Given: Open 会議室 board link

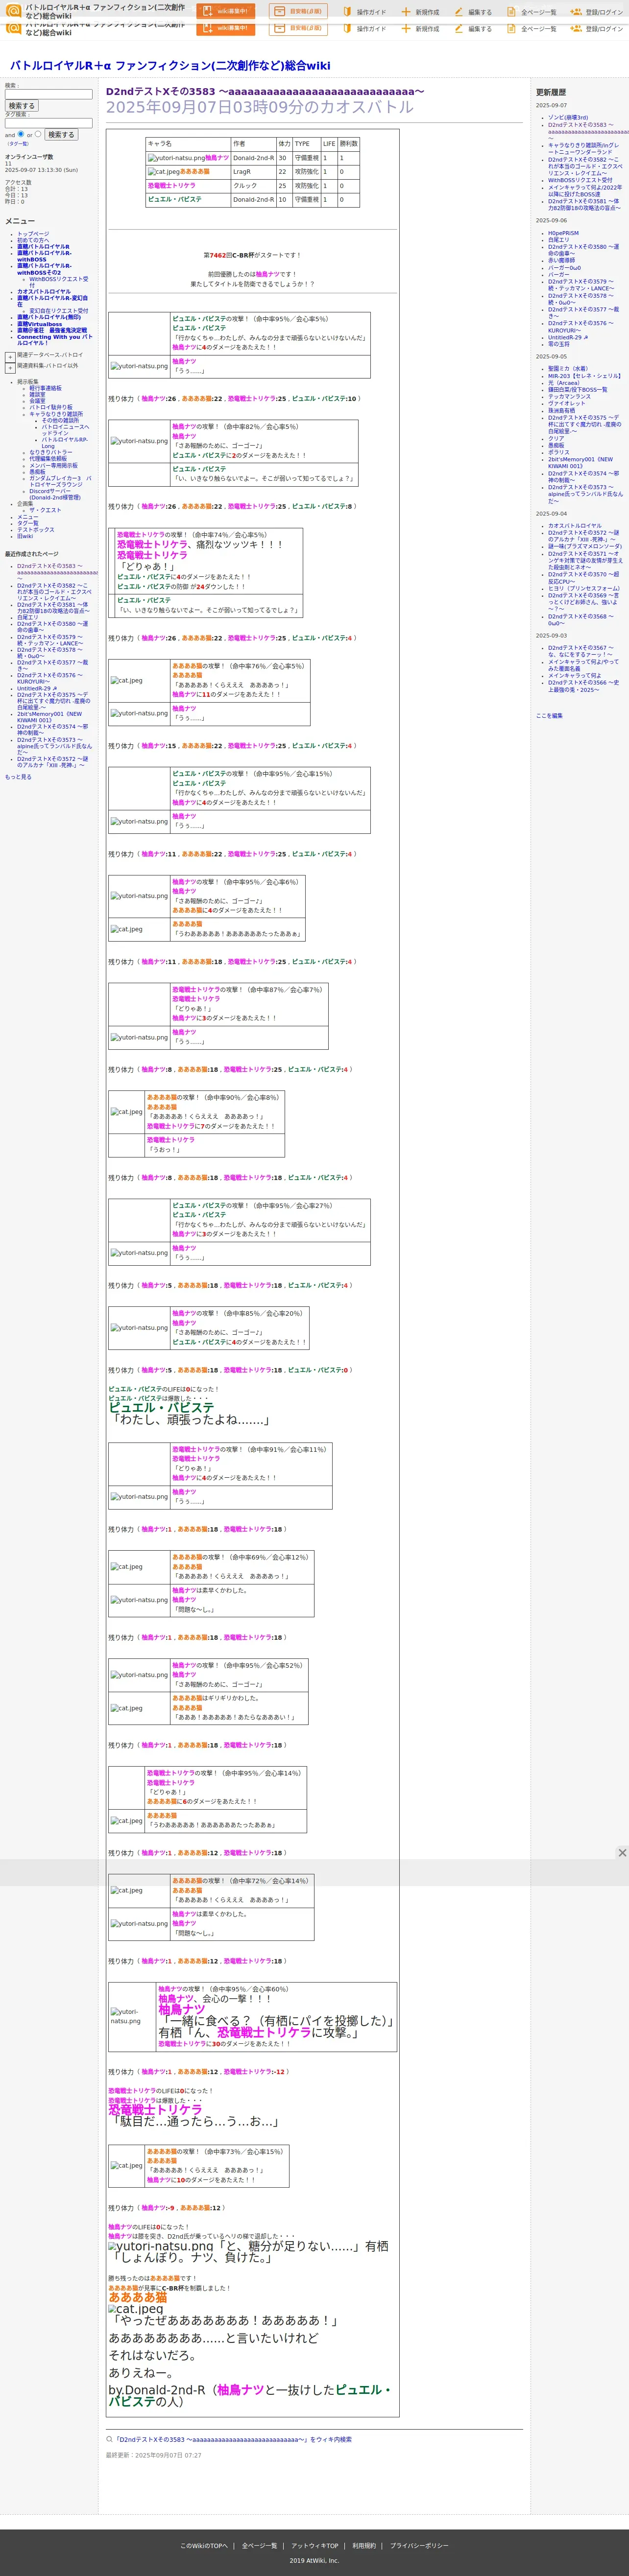Looking at the screenshot, I should [x=37, y=400].
